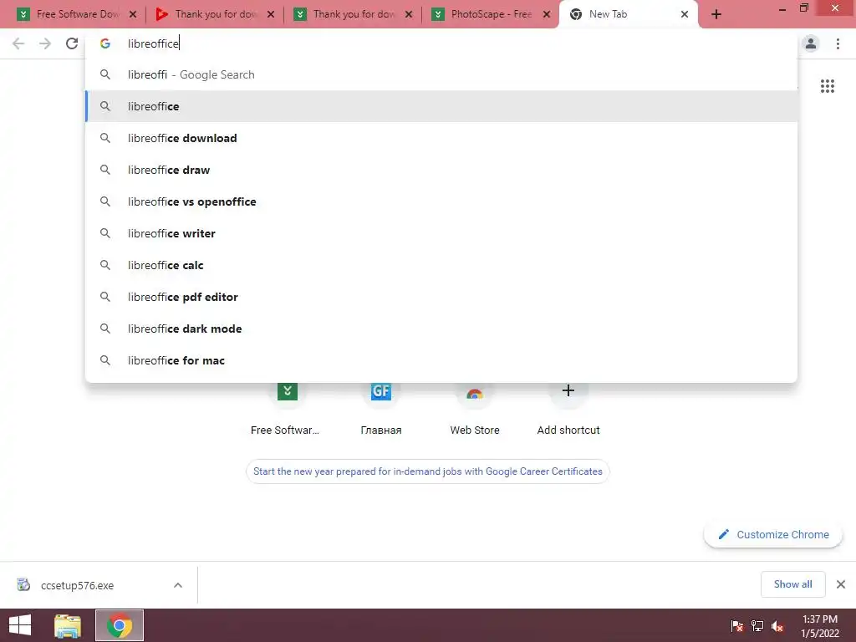
Task: Choose the libreoffice vs openoffice suggestion
Action: pyautogui.click(x=441, y=201)
